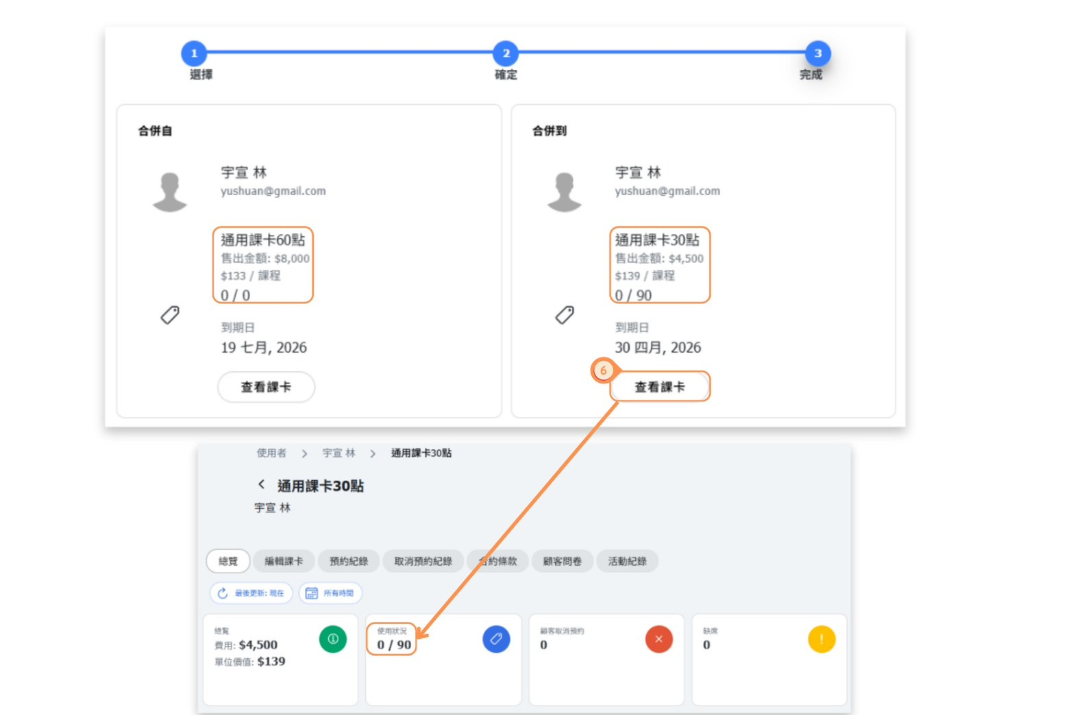
Task: Click the back arrow beside 通用課卡30點
Action: click(261, 485)
